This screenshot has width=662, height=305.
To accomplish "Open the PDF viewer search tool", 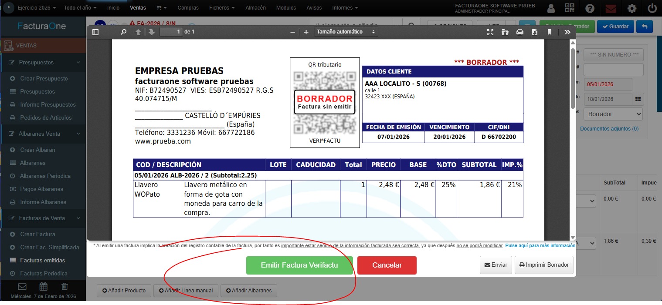I will pyautogui.click(x=123, y=32).
